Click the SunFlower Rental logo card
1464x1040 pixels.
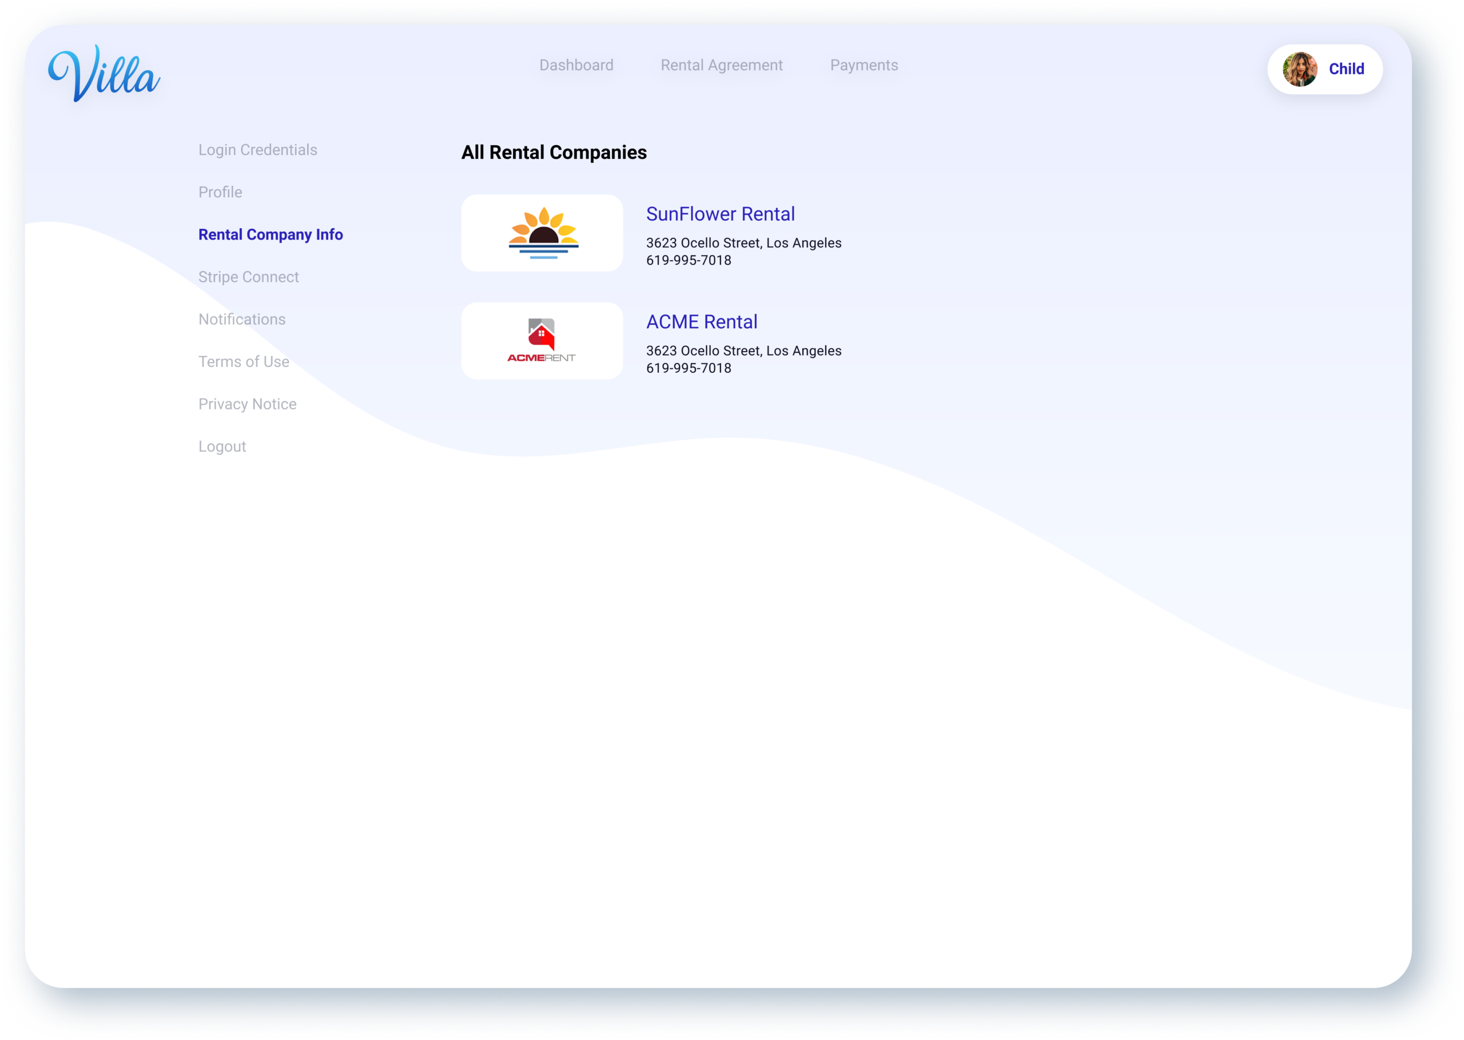(x=542, y=233)
